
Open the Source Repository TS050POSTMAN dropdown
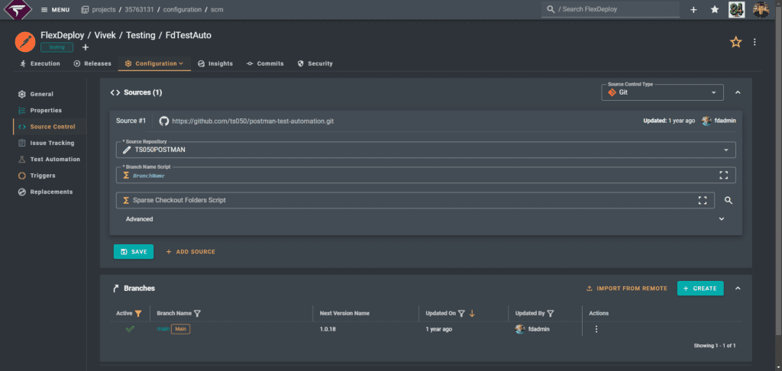click(x=426, y=150)
